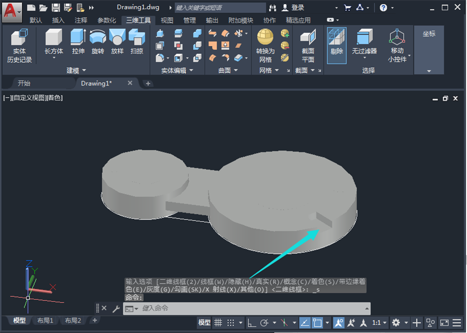Switch to the 插入 ribbon tab
The height and width of the screenshot is (333, 467).
click(58, 20)
